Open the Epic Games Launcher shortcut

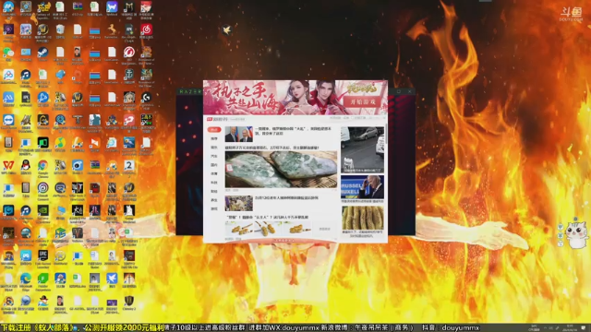click(x=43, y=255)
